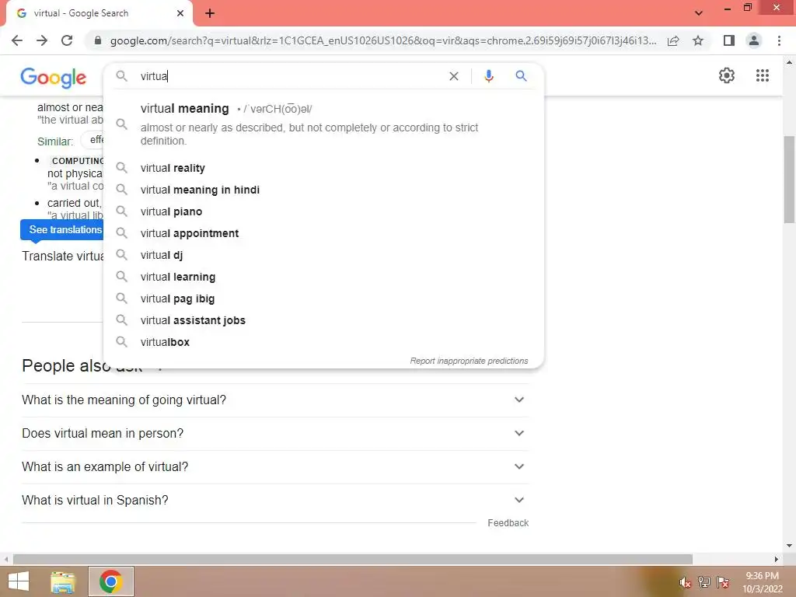This screenshot has width=796, height=597.
Task: Close the 'virtual - Google Search' tab
Action: 180,13
